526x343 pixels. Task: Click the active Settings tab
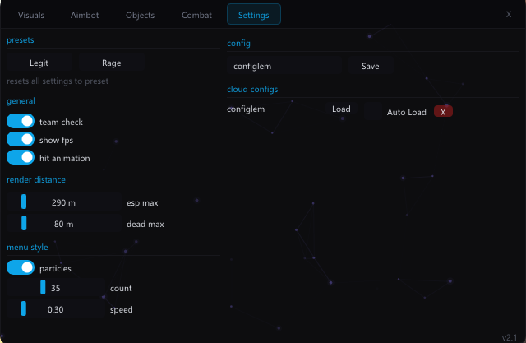(x=253, y=15)
